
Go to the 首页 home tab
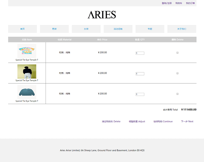pyautogui.click(x=22, y=29)
